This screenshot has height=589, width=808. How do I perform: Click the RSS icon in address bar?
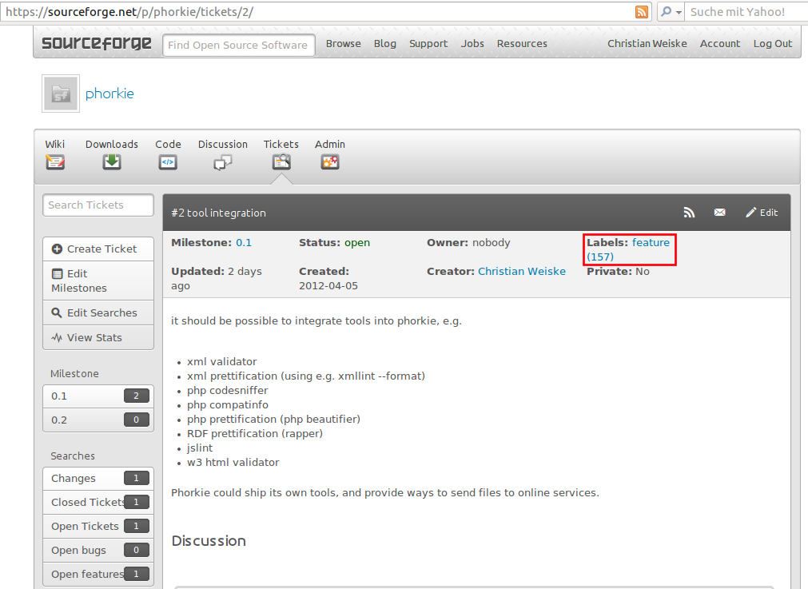642,12
